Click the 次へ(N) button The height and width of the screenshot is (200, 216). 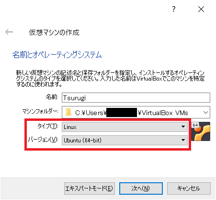point(141,188)
